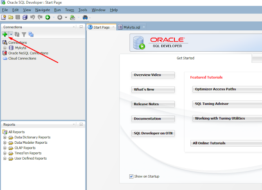The width and height of the screenshot is (262, 190).
Task: Open the File menu
Action: point(5,10)
